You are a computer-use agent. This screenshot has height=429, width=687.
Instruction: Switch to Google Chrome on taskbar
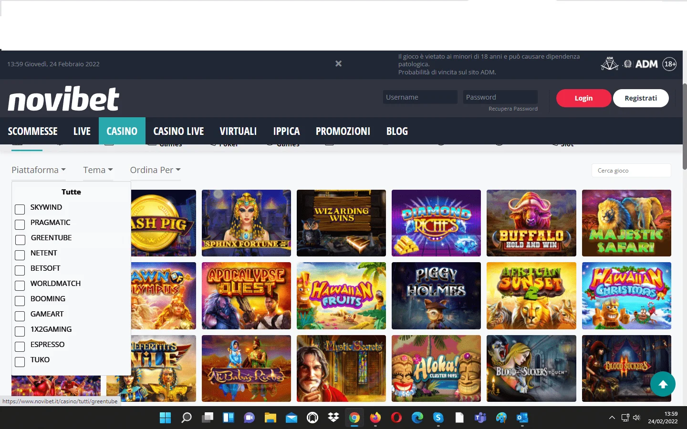point(354,418)
